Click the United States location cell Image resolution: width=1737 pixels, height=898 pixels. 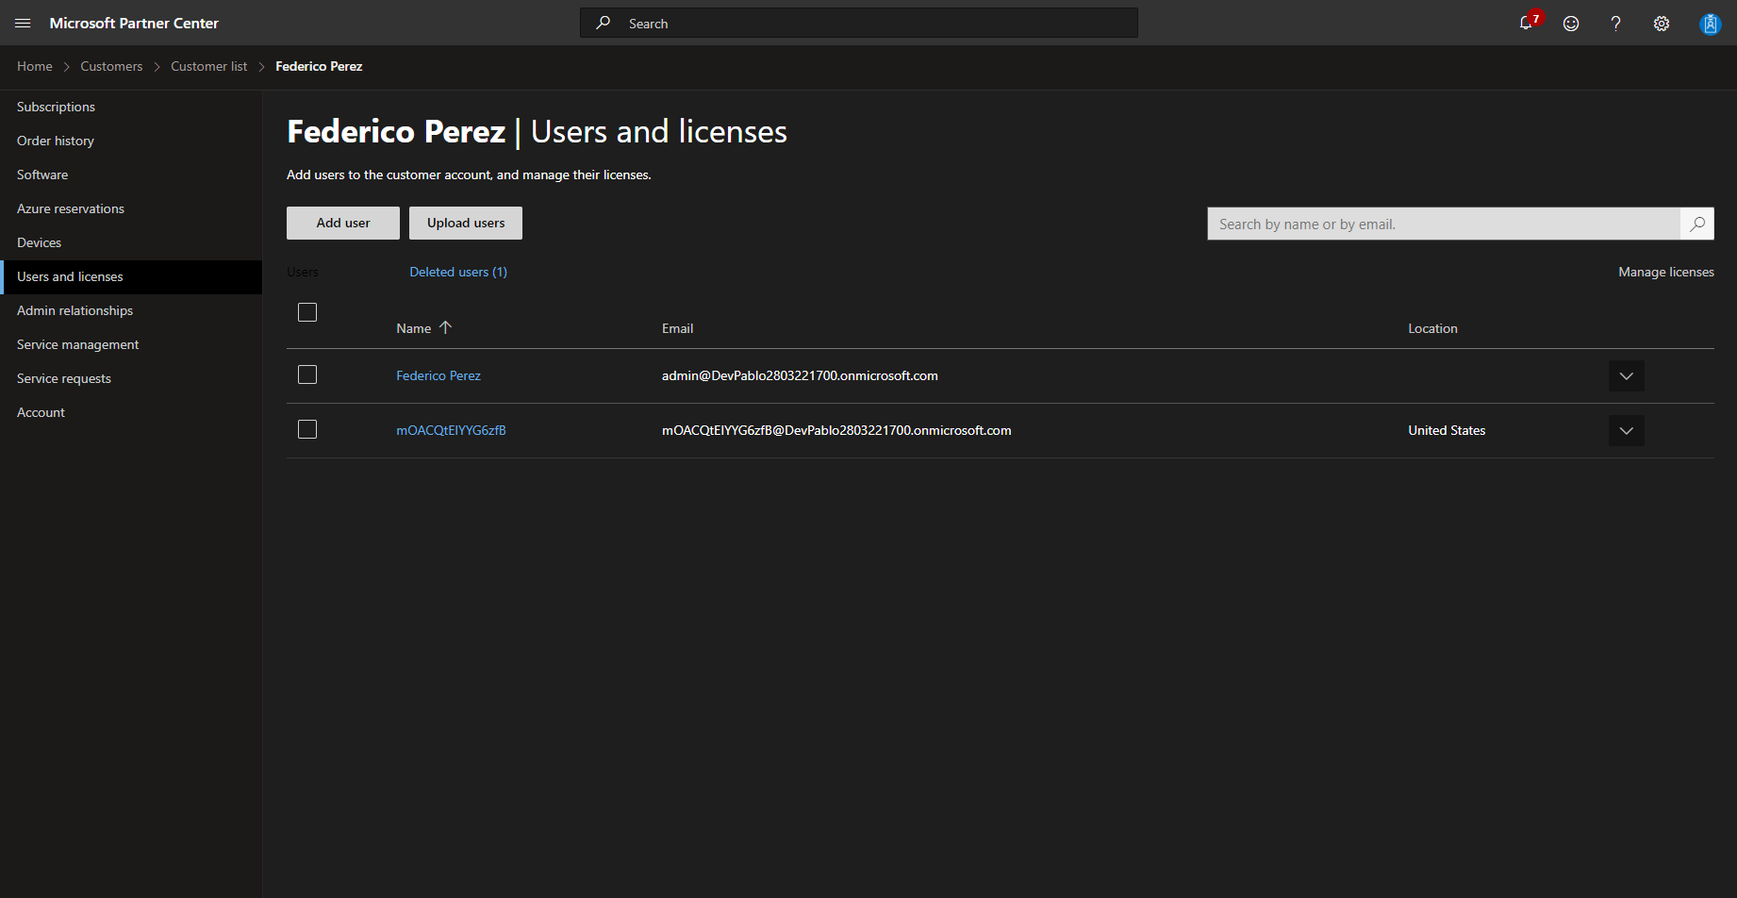(1447, 430)
